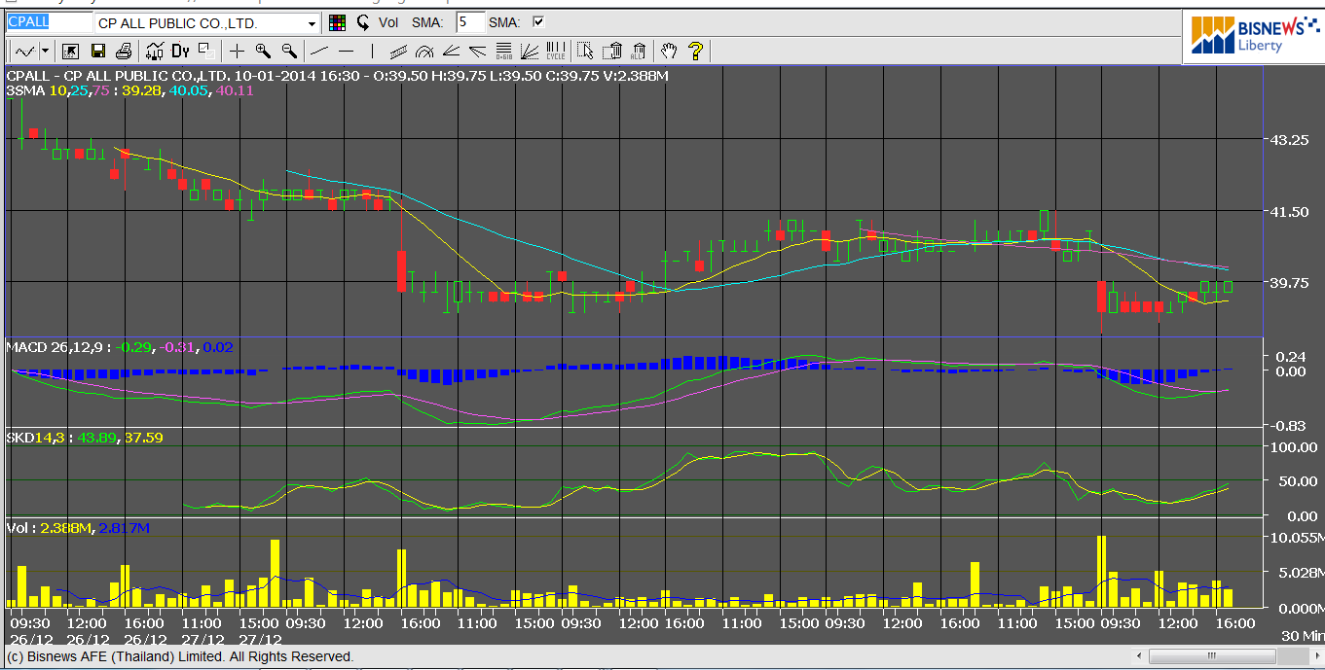Select the Fibonacci retracement 0.618 tool
Image resolution: width=1325 pixels, height=670 pixels.
(x=503, y=51)
